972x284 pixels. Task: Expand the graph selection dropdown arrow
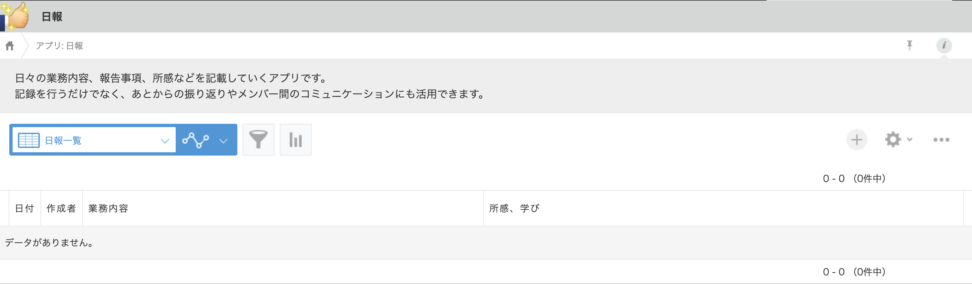[x=223, y=140]
